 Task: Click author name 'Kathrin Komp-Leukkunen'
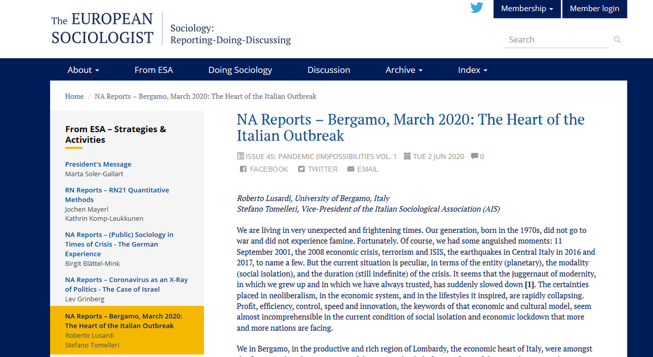click(104, 218)
